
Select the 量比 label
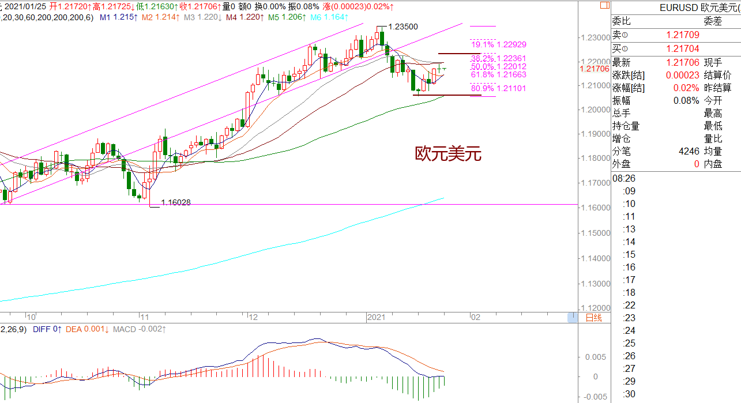coord(713,138)
